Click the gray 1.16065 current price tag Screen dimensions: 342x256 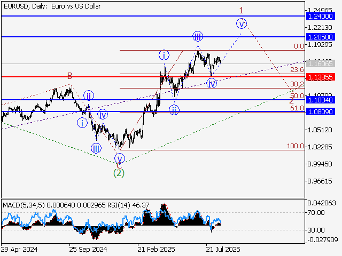(x=321, y=63)
